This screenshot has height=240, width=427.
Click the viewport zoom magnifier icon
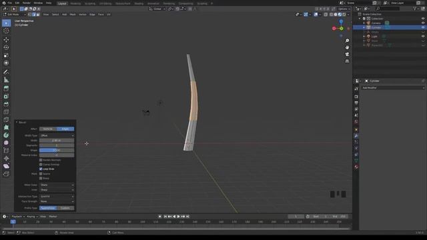point(347,41)
